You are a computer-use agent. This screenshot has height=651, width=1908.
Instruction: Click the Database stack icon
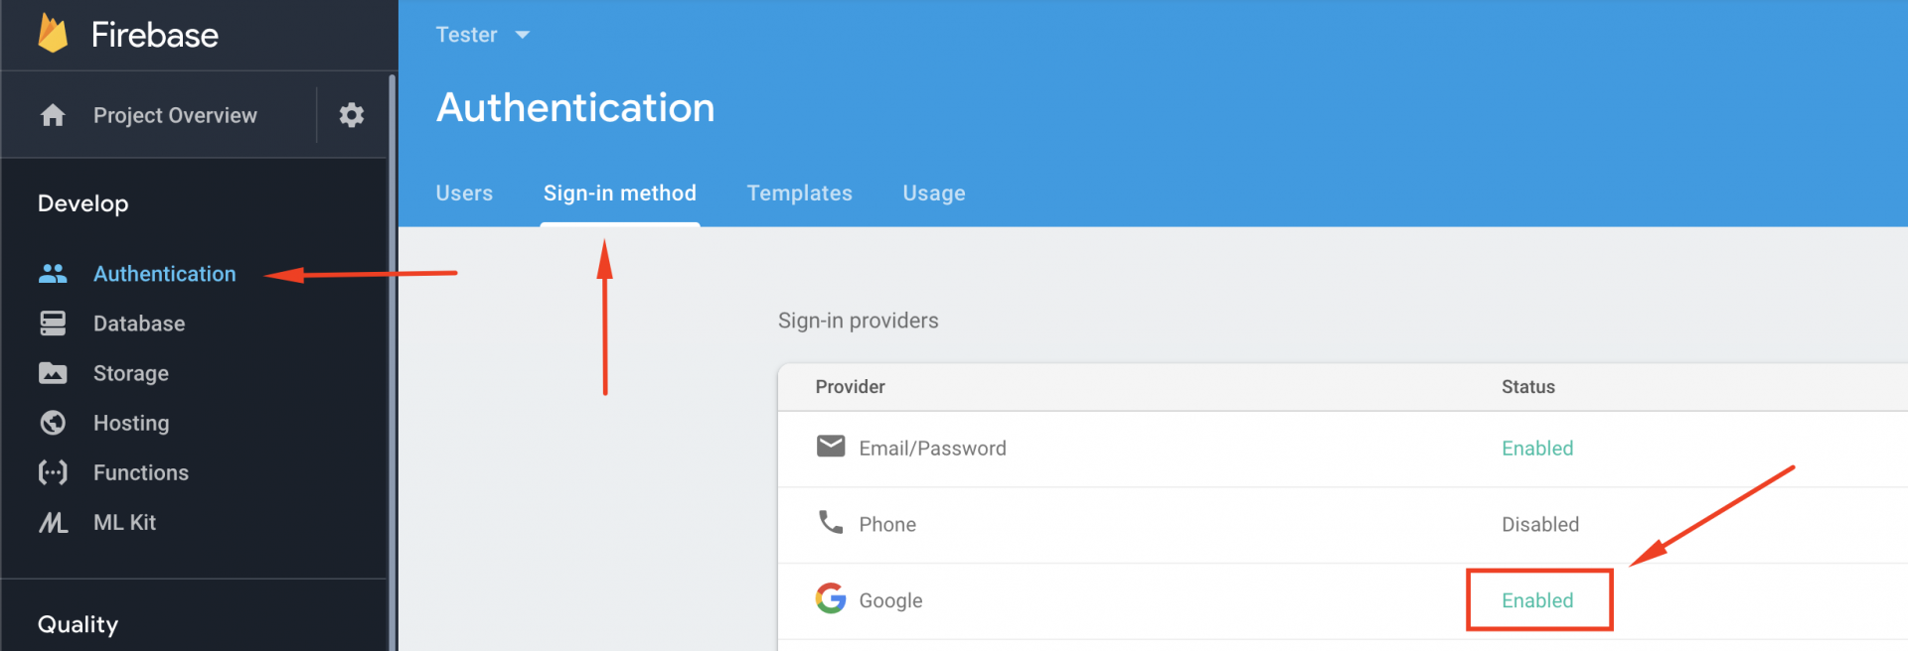pyautogui.click(x=53, y=324)
